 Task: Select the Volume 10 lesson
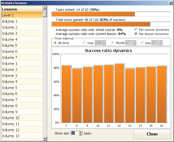22,118
